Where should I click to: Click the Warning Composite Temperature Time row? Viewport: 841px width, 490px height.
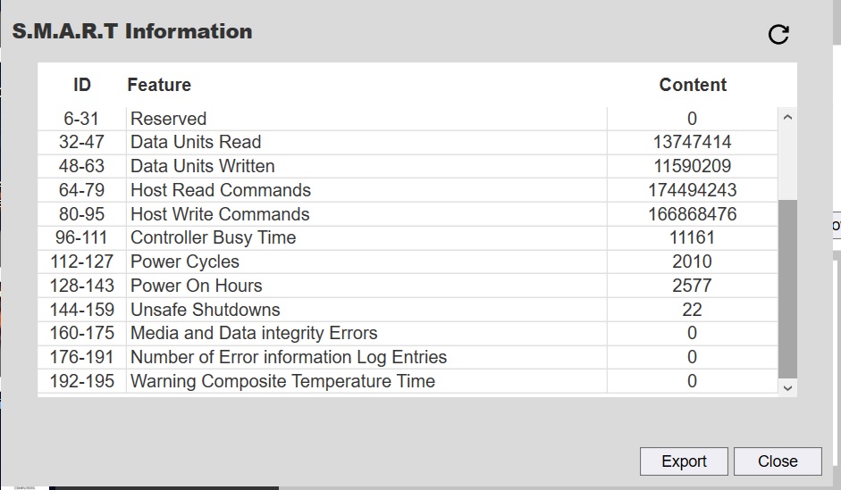[408, 381]
